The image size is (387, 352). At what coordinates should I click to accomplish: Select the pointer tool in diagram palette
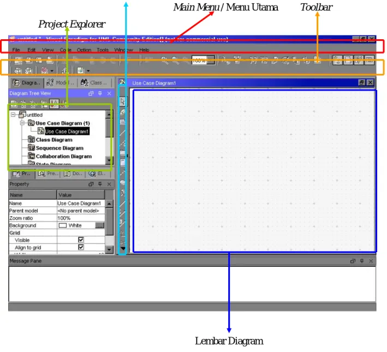[x=123, y=102]
